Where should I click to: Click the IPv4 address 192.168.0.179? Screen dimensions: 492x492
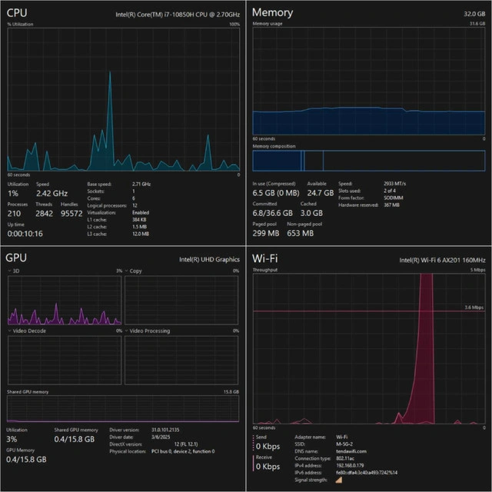coord(350,466)
